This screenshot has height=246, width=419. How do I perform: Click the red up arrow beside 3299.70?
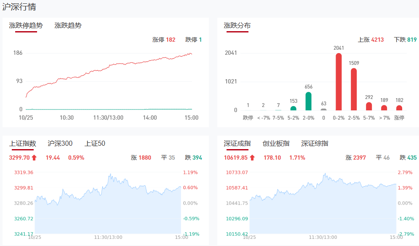click(x=35, y=158)
